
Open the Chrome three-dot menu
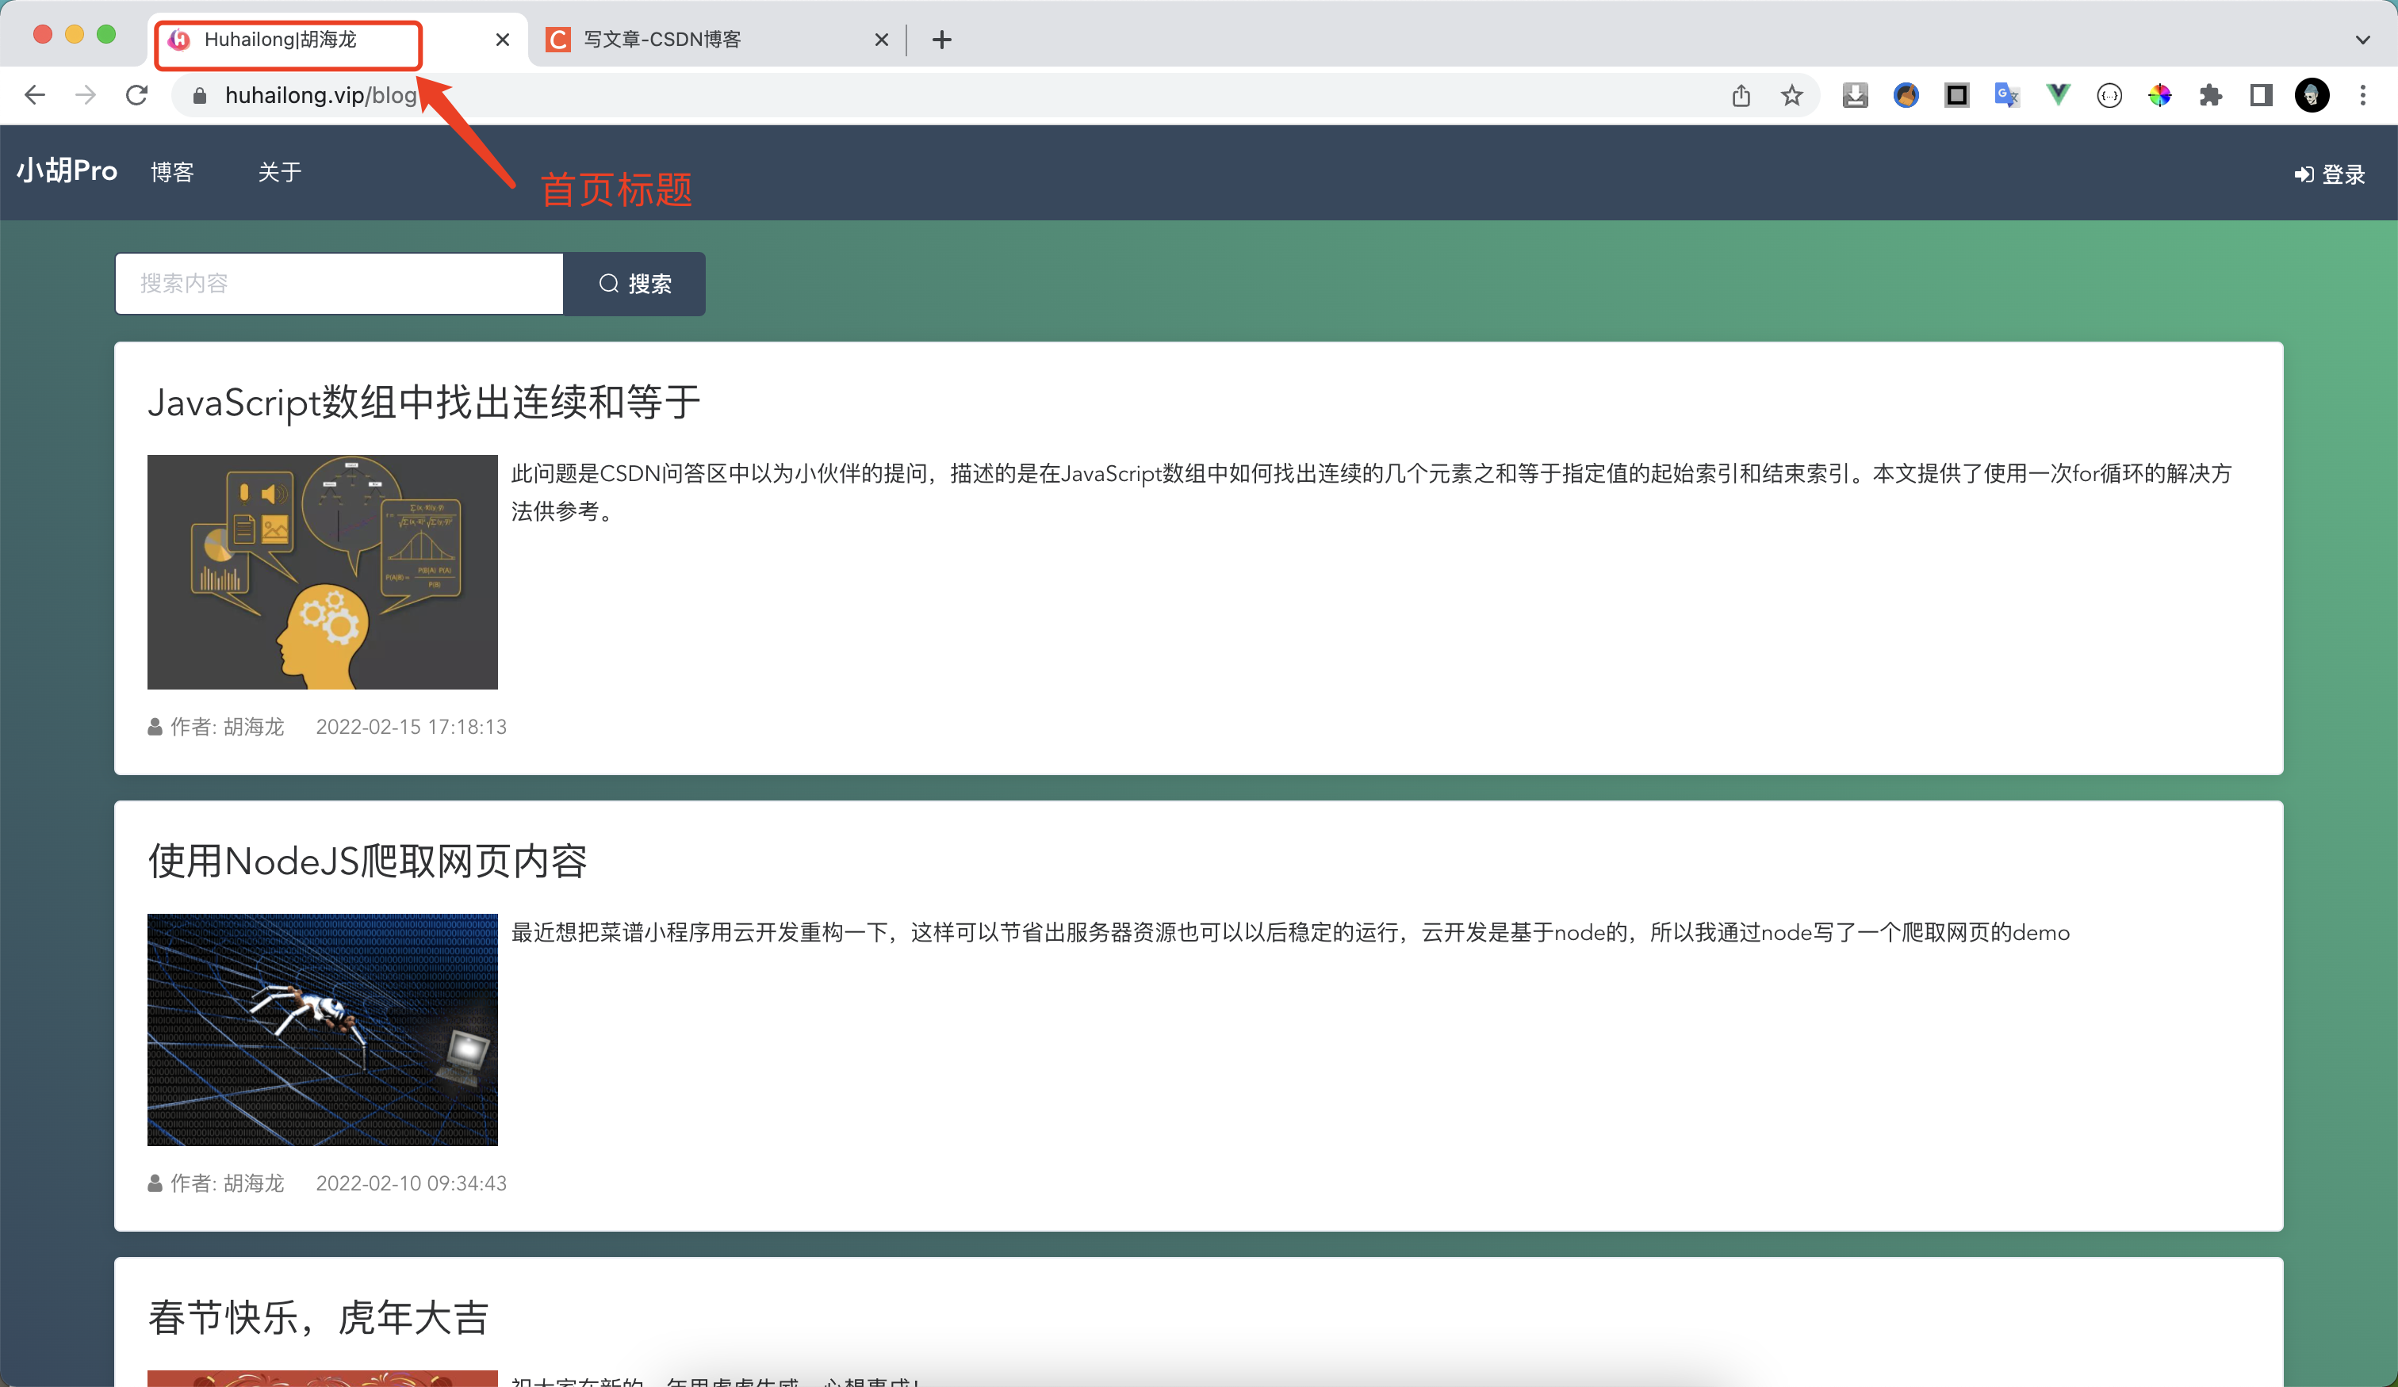(2364, 95)
